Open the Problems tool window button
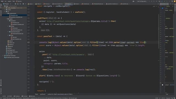Viewport: 176px width, 99px height. (17, 96)
